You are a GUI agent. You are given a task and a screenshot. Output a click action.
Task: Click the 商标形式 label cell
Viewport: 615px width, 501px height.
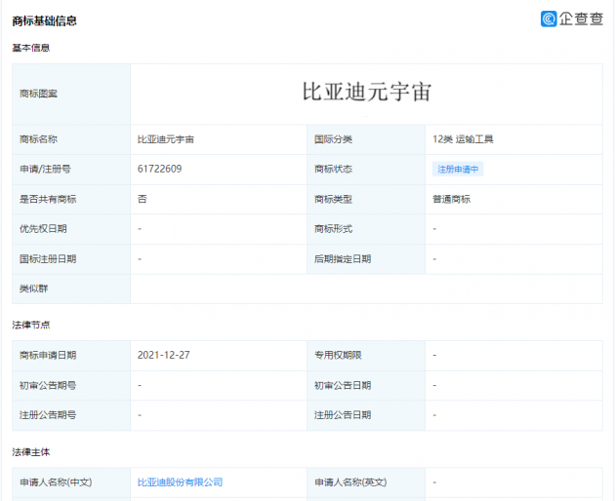pos(366,229)
